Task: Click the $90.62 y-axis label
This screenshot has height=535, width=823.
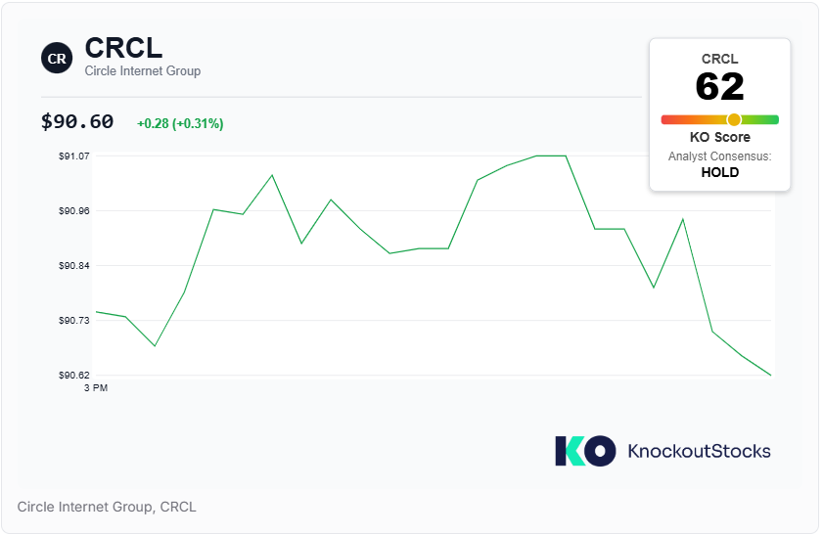Action: point(74,375)
